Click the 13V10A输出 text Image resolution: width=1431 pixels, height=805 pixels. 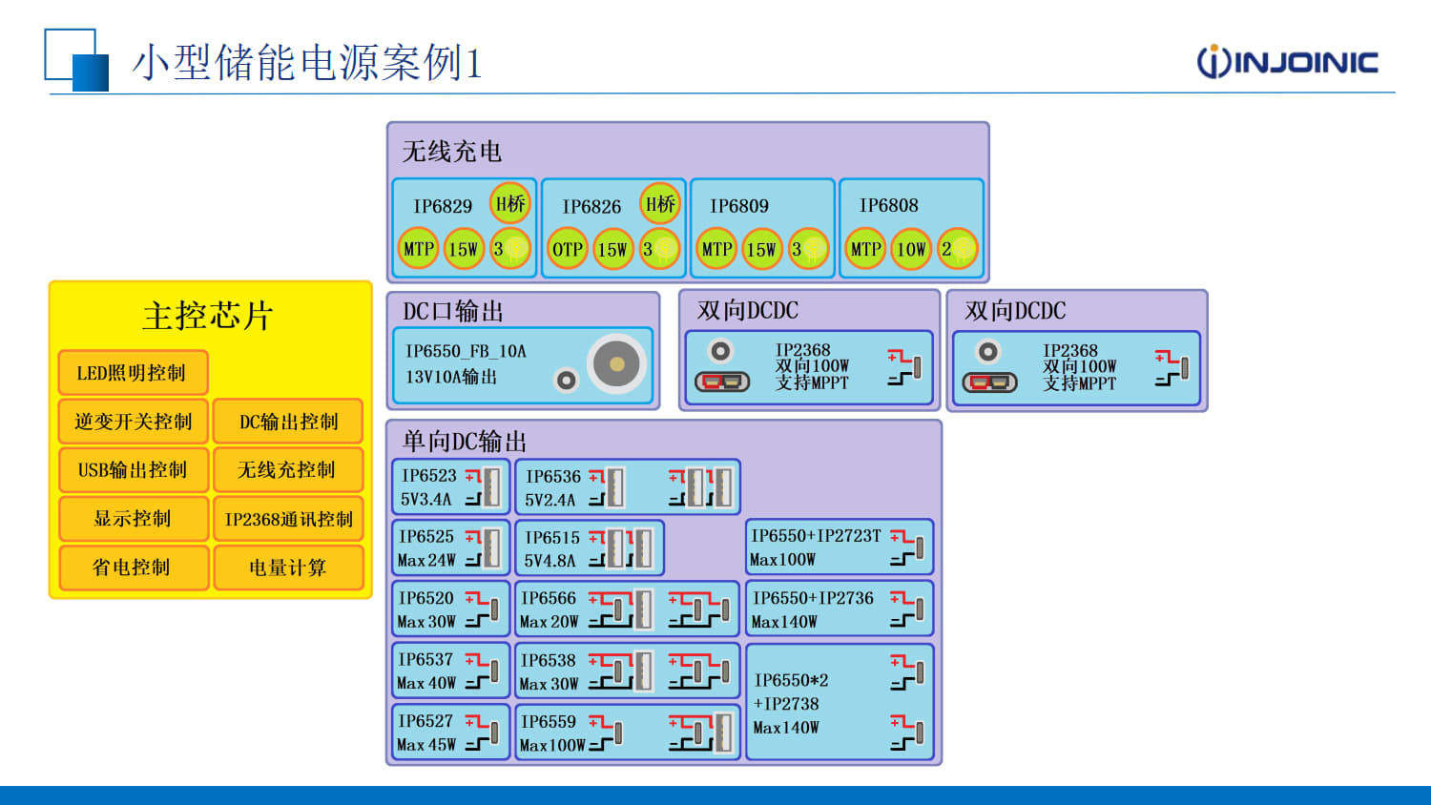[x=451, y=377]
